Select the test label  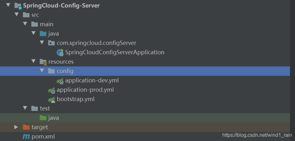tap(45, 109)
